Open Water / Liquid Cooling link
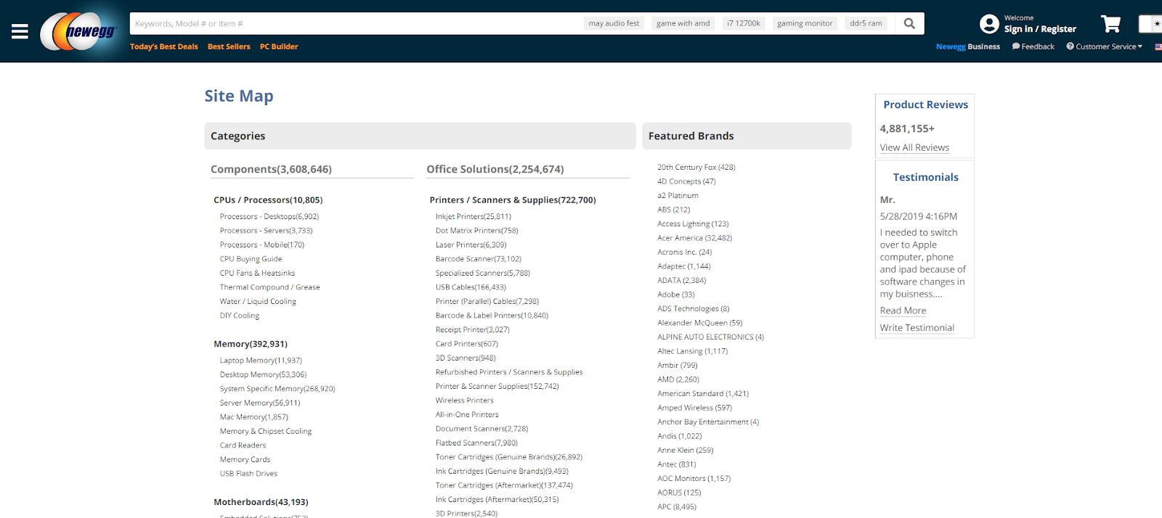 pyautogui.click(x=258, y=301)
